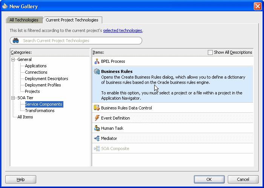Switch to the All Technologies tab

click(x=24, y=20)
